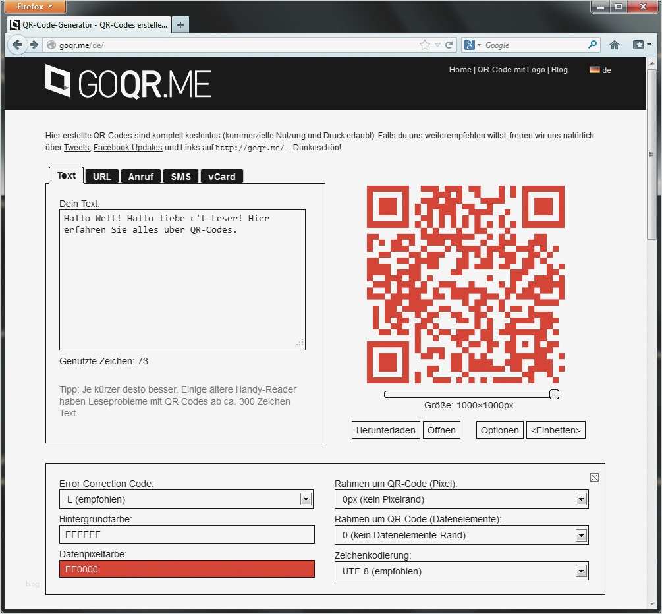This screenshot has height=614, width=662.
Task: Click the generated red QR code image
Action: tap(465, 285)
